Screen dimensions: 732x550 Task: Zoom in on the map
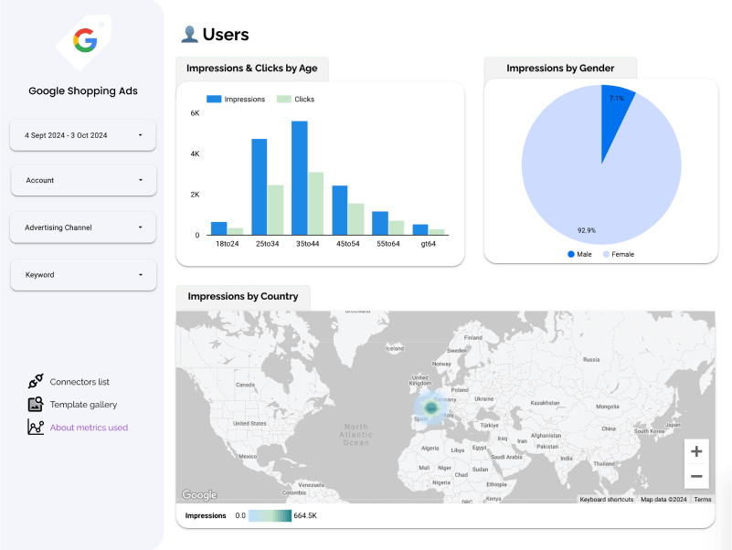(x=696, y=451)
